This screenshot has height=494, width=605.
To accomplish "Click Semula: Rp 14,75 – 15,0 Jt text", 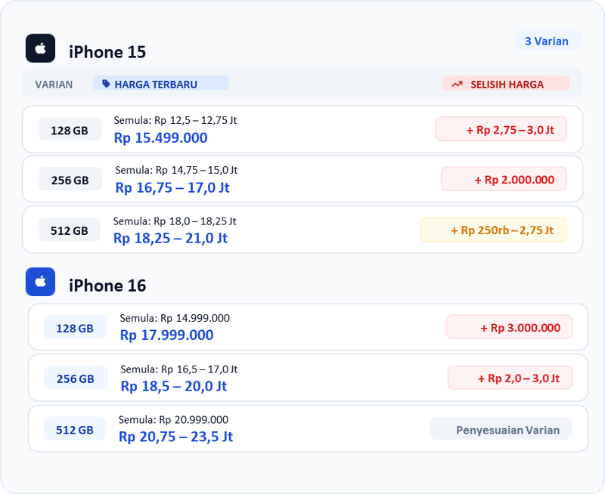I will coord(176,170).
